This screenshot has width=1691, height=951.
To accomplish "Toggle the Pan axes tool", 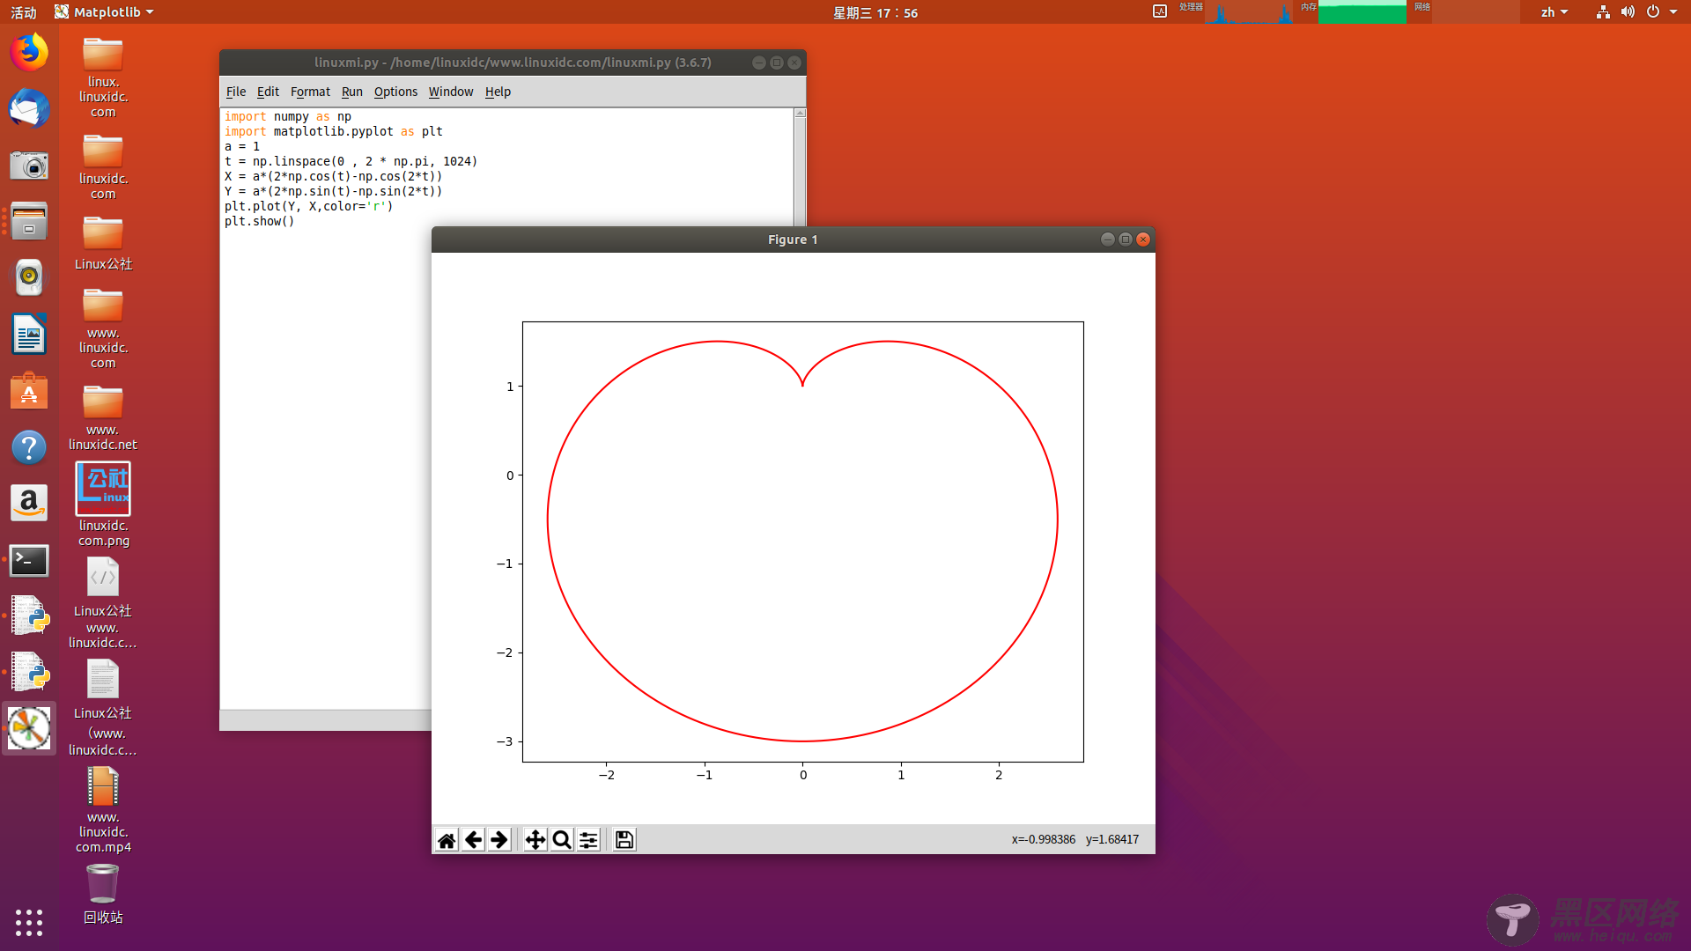I will coord(535,840).
